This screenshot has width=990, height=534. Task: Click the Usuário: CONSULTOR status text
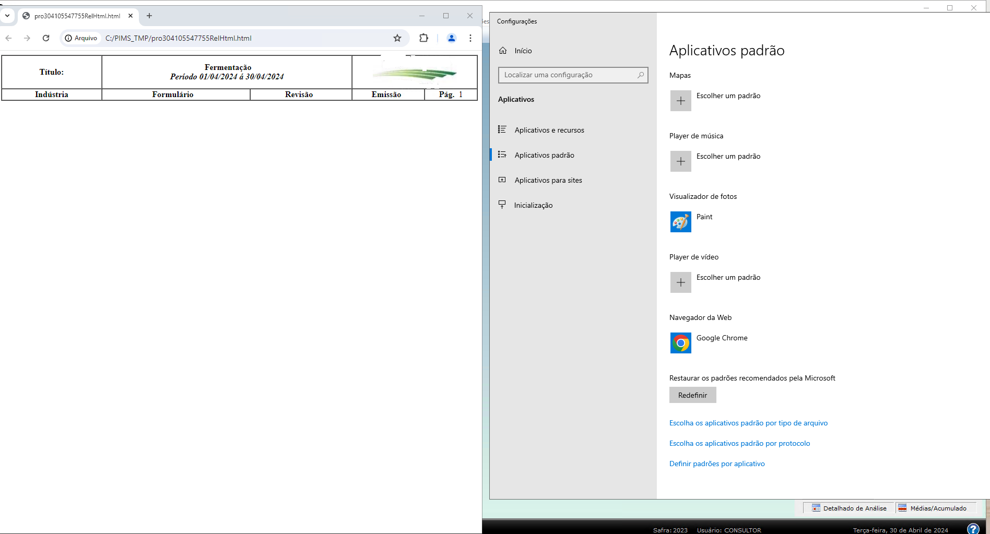pos(729,530)
